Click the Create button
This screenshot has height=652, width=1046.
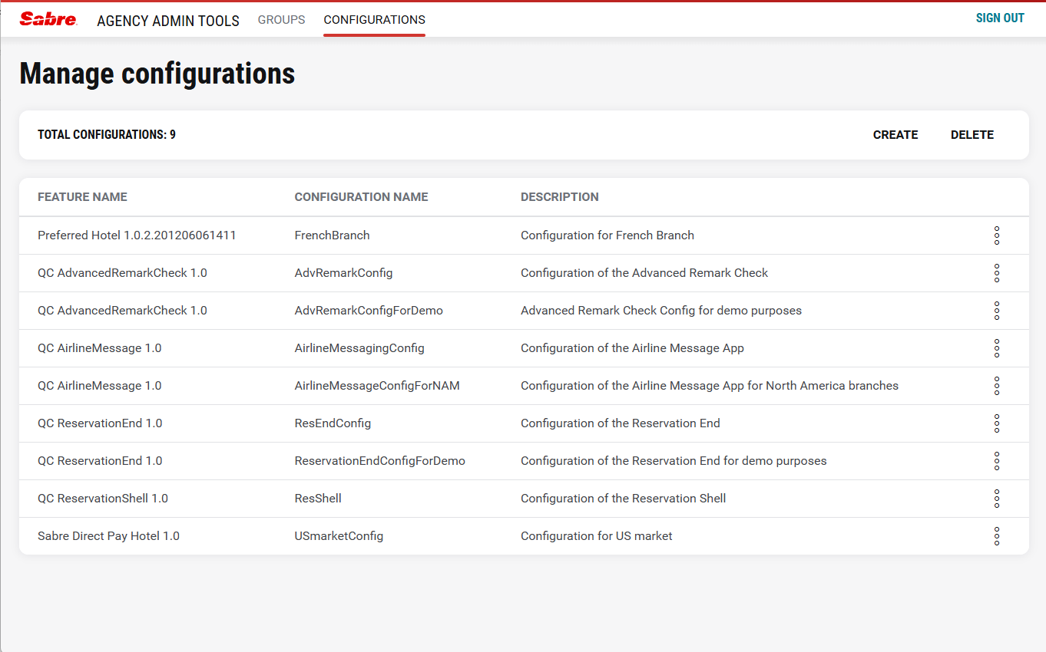pos(895,135)
